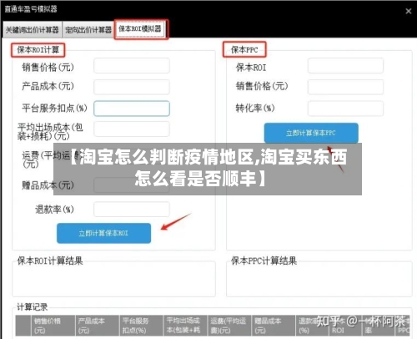Switch to the 关键词出价计算器 tab
417x339 pixels.
tap(33, 29)
